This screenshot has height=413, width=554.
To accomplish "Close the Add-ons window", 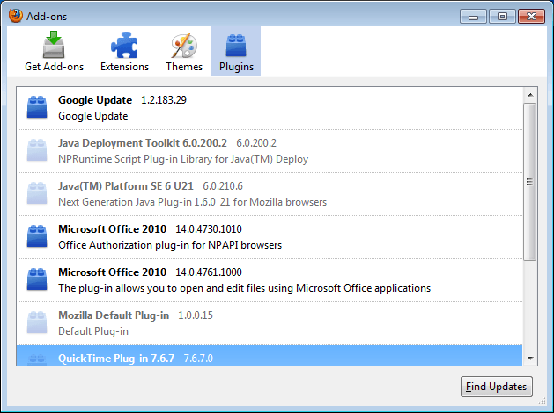I will point(531,17).
